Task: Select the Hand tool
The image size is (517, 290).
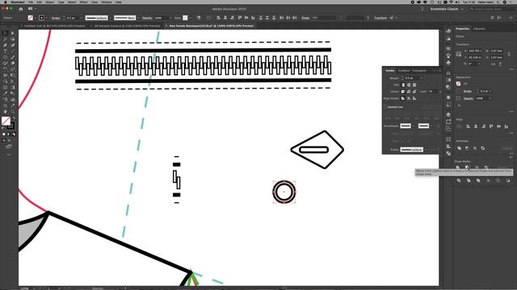Action: pyautogui.click(x=6, y=111)
